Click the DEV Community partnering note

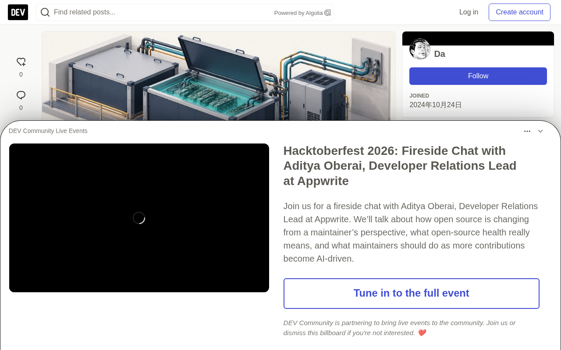(x=400, y=328)
